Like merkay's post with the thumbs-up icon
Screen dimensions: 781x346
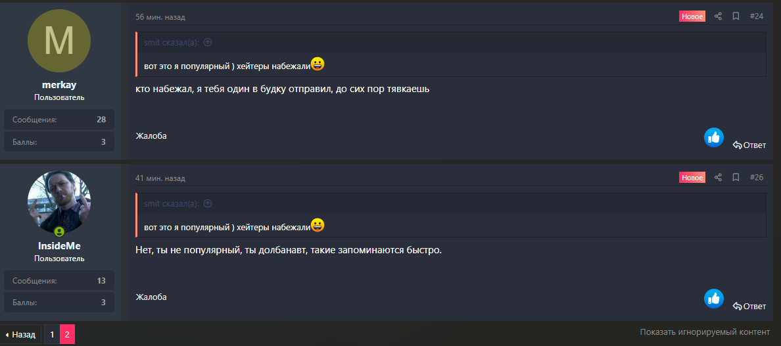pyautogui.click(x=713, y=137)
